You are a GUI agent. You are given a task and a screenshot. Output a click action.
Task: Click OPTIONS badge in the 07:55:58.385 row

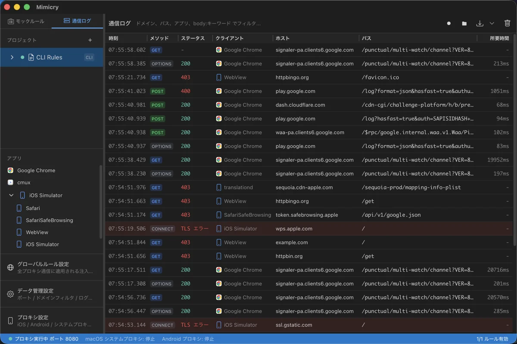click(162, 64)
